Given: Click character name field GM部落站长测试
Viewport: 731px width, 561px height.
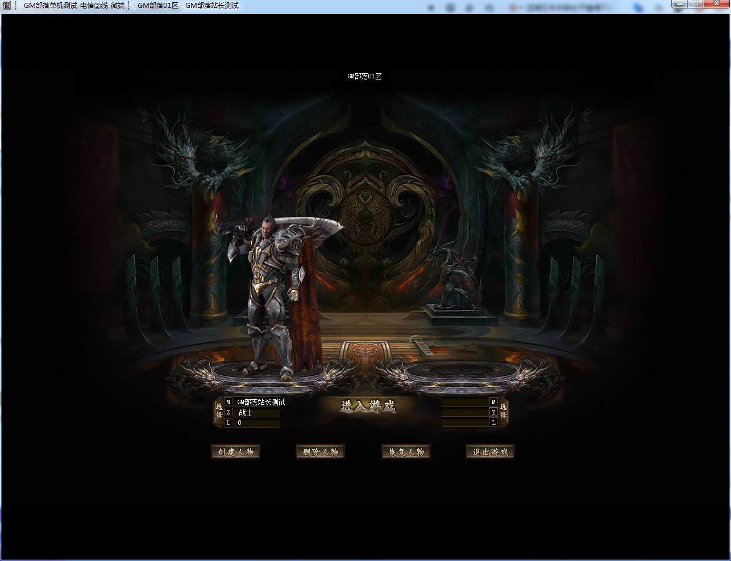Looking at the screenshot, I should 261,402.
